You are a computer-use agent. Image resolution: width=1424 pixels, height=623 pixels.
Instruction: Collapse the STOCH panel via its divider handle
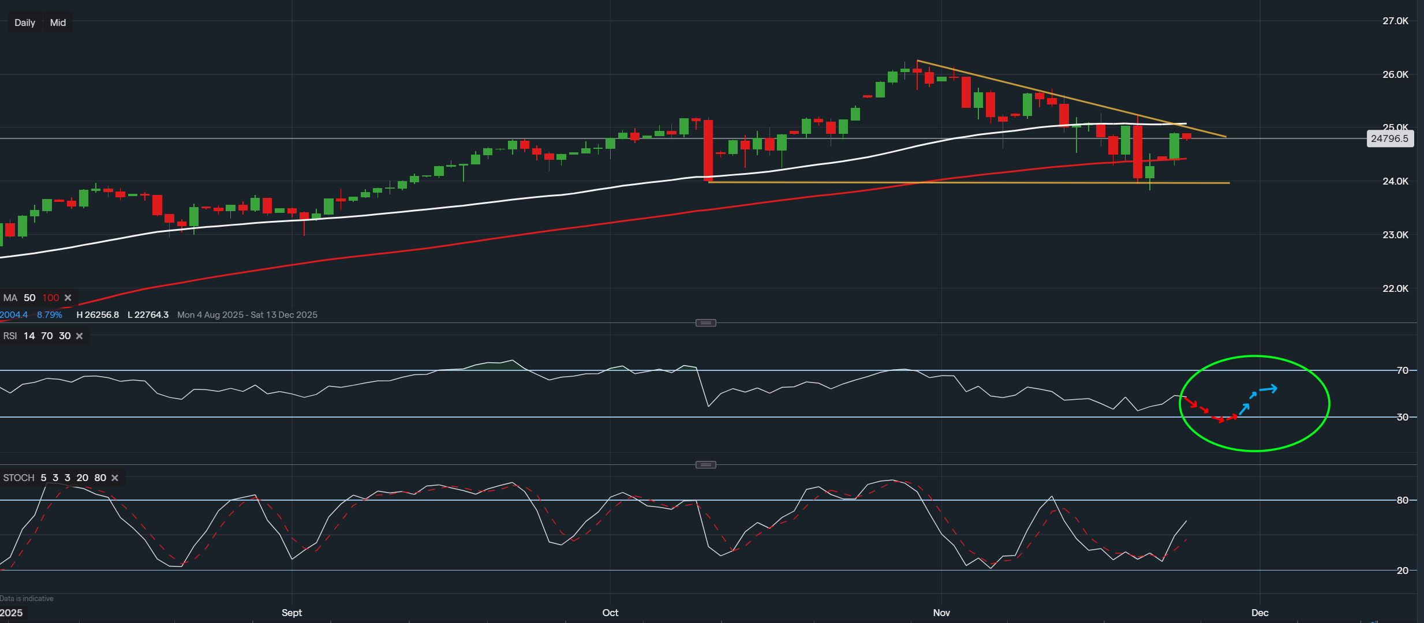coord(706,464)
